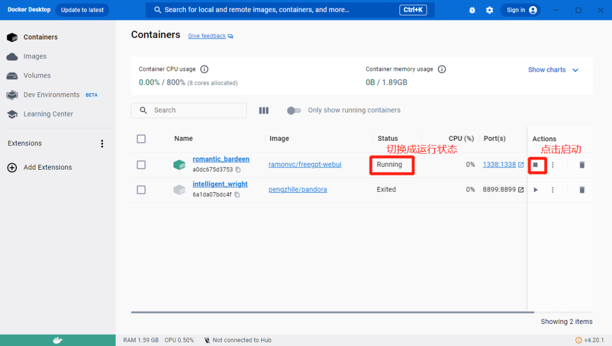Open Dev Environments BETA section

click(52, 95)
